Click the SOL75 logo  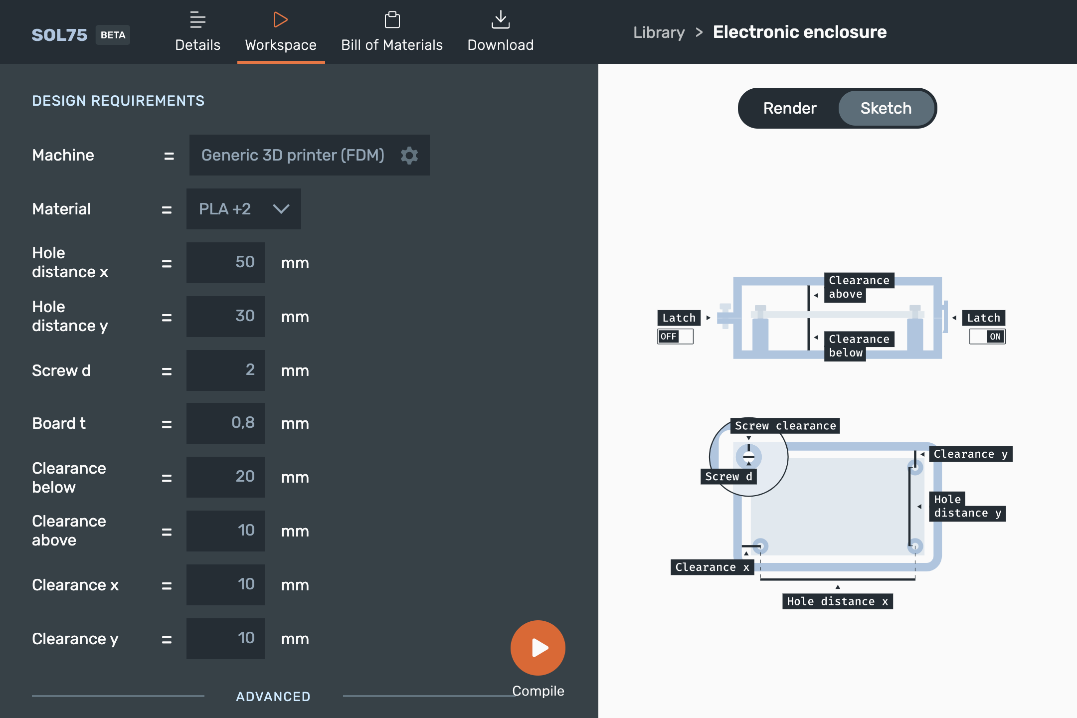[59, 35]
